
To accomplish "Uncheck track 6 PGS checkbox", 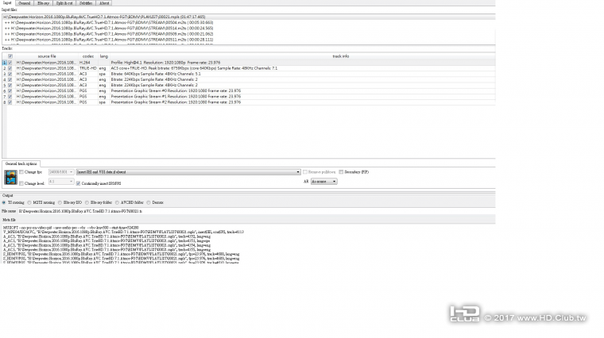I will pos(10,90).
